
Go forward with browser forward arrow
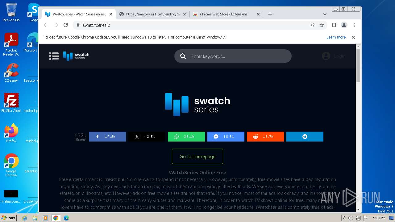point(56,25)
